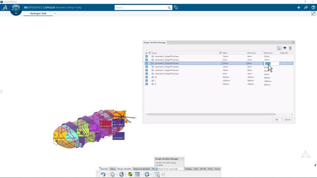The image size is (317, 178).
Task: Click the table view icon in the toolbar
Action: (x=137, y=174)
